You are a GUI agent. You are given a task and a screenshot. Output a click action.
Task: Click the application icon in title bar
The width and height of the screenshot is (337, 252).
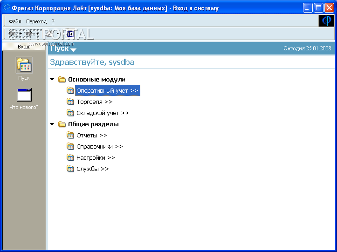point(6,8)
